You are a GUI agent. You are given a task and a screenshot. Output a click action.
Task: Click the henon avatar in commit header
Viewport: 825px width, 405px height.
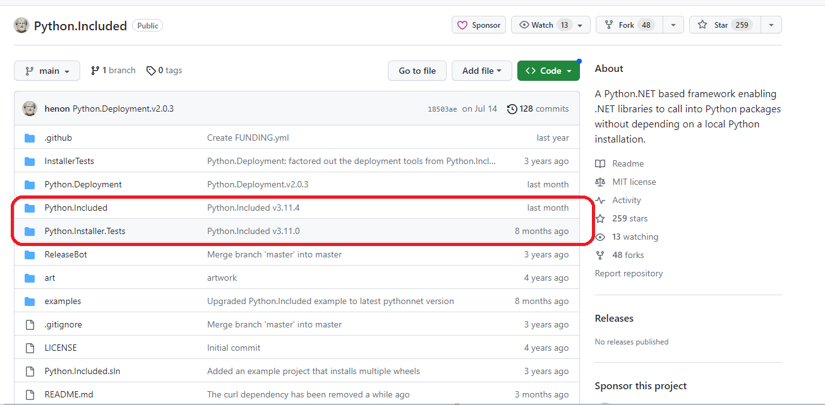(x=30, y=109)
